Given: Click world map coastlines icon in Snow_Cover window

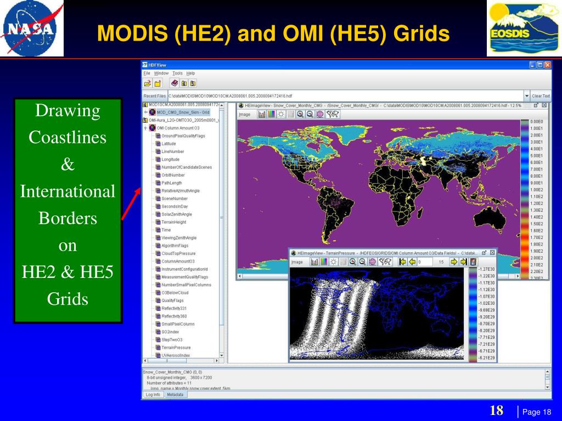Looking at the screenshot, I should pos(333,114).
